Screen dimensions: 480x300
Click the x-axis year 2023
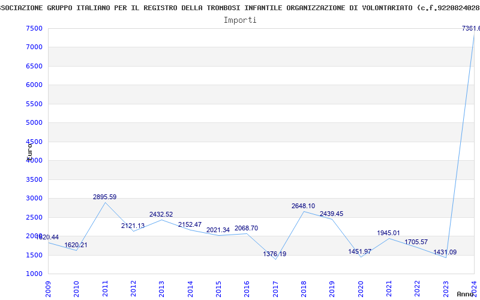[x=446, y=289]
